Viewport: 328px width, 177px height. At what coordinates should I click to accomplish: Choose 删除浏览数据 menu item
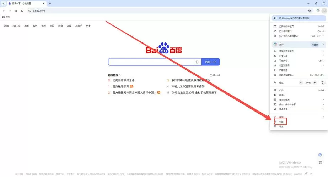click(x=299, y=75)
